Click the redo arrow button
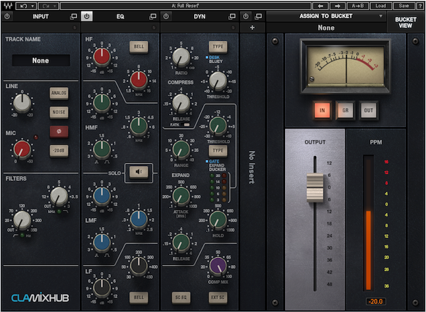The height and width of the screenshot is (312, 426). pyautogui.click(x=45, y=6)
